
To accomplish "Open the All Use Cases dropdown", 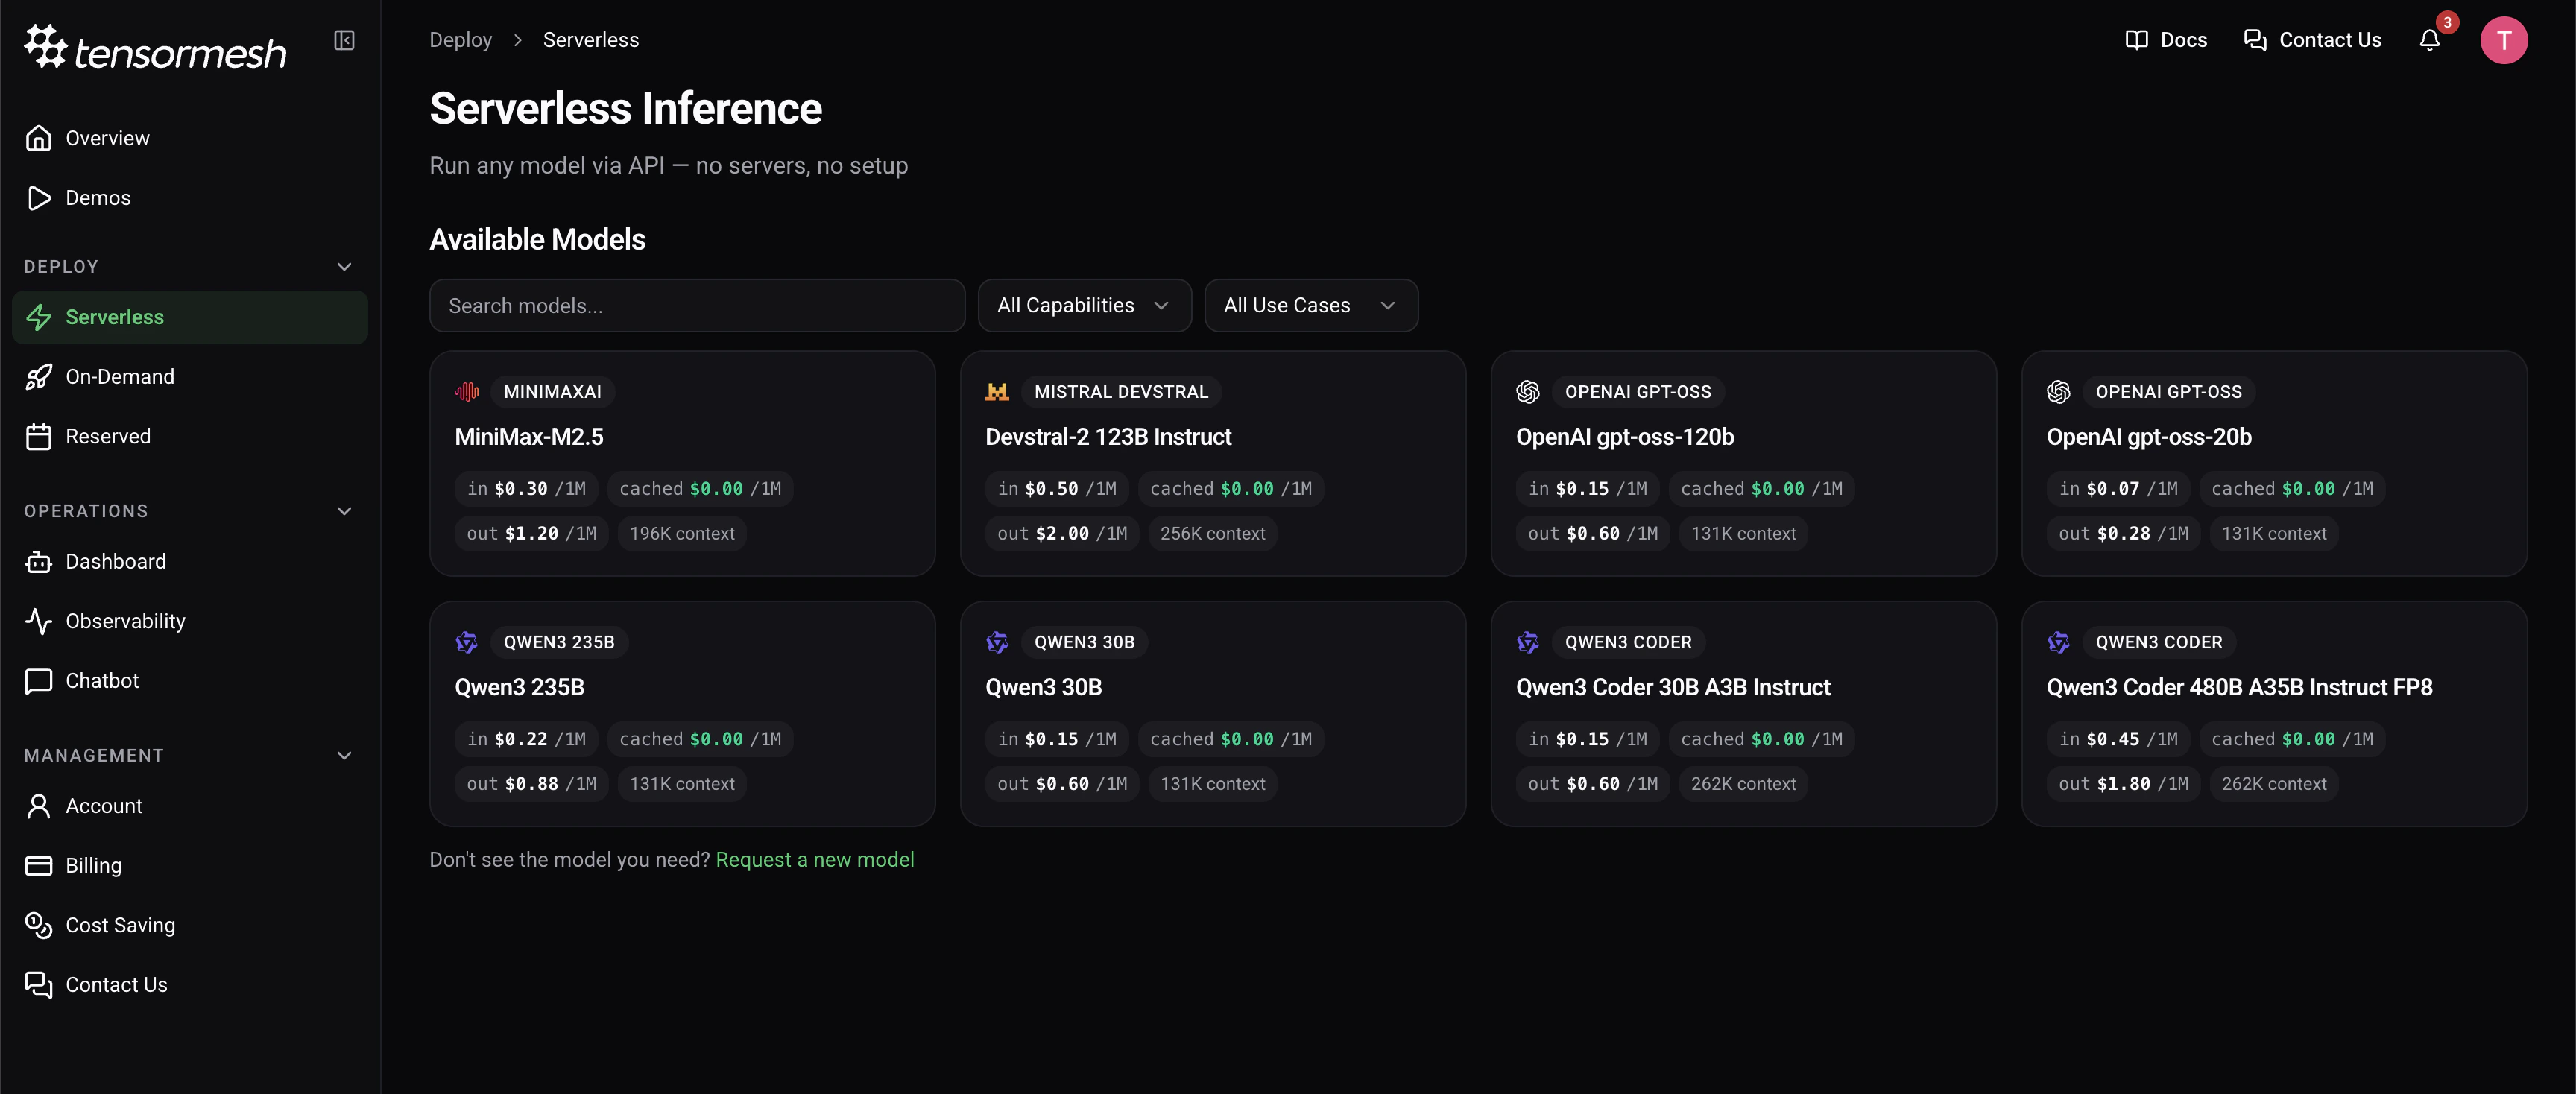I will pyautogui.click(x=1310, y=305).
